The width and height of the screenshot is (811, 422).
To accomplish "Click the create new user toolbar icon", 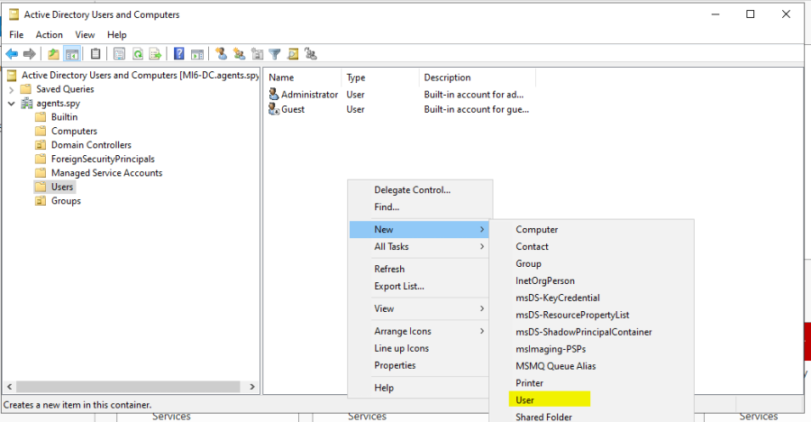I will click(x=221, y=54).
